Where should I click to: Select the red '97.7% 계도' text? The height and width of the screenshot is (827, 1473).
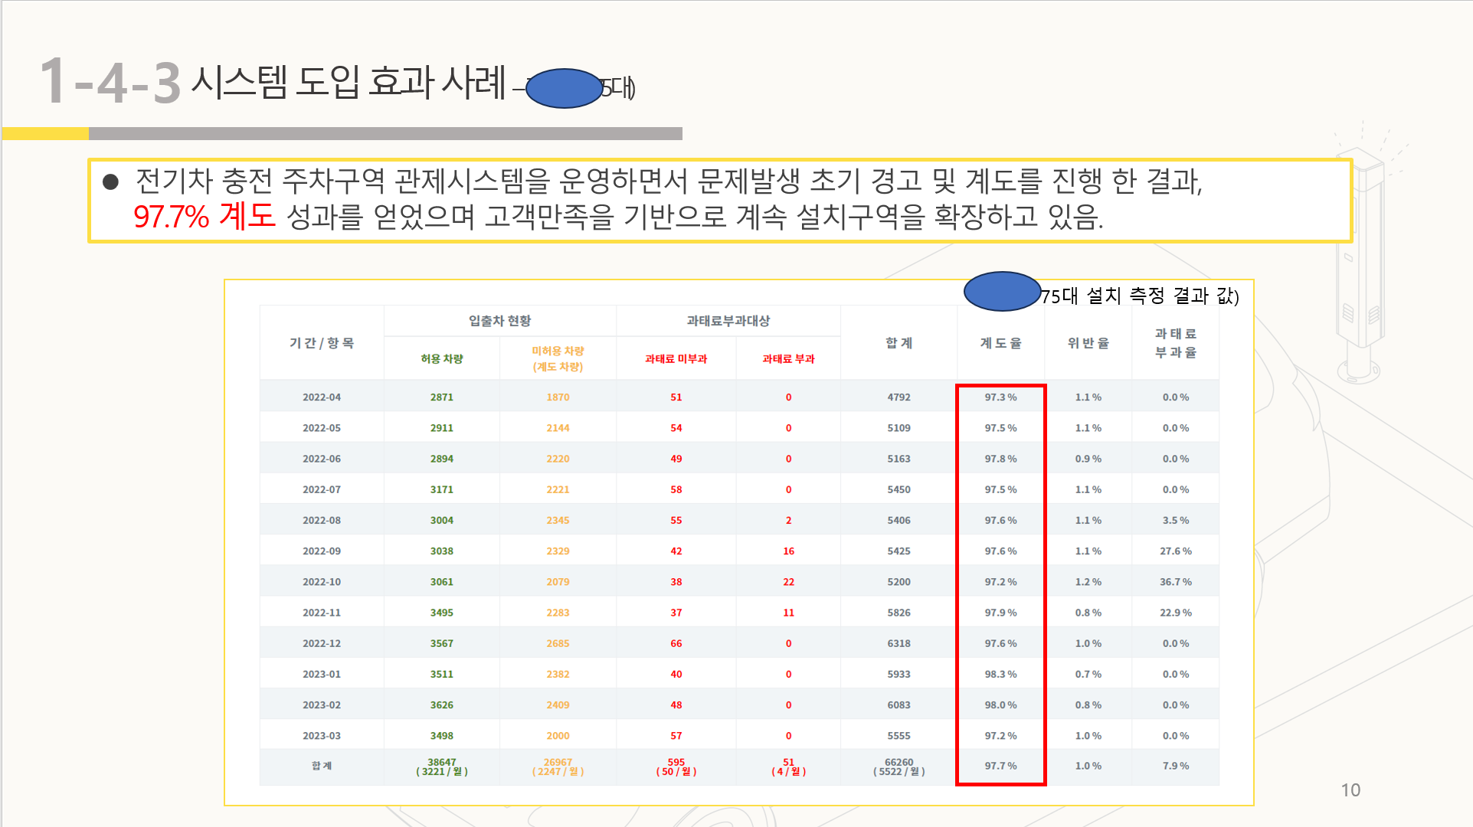pos(204,217)
